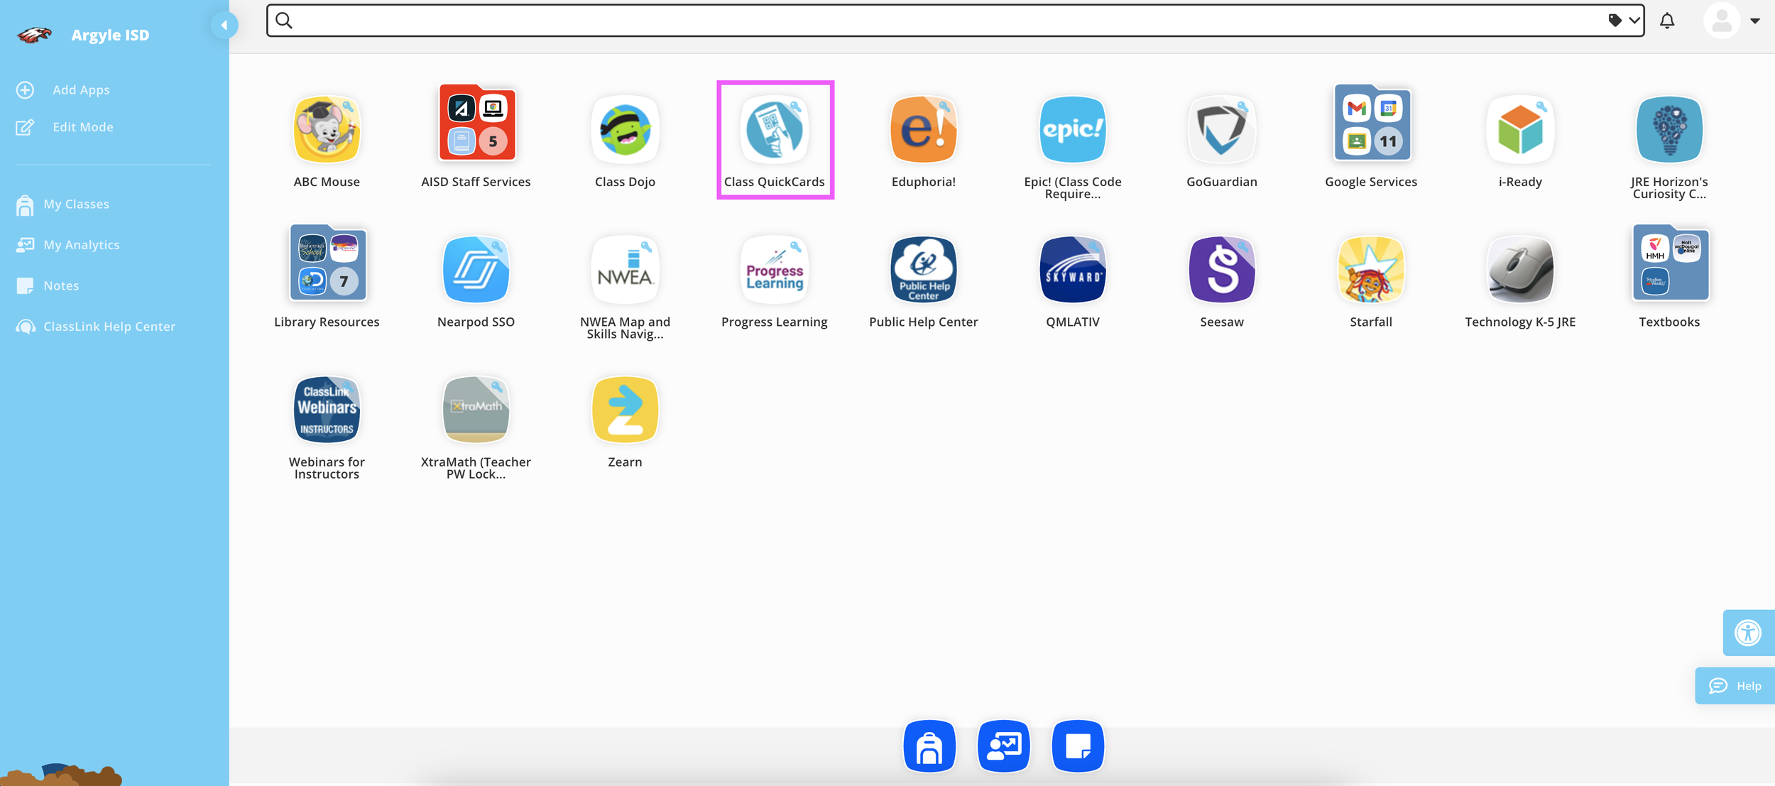Image resolution: width=1775 pixels, height=786 pixels.
Task: Launch GoGuardian app icon
Action: (x=1221, y=130)
